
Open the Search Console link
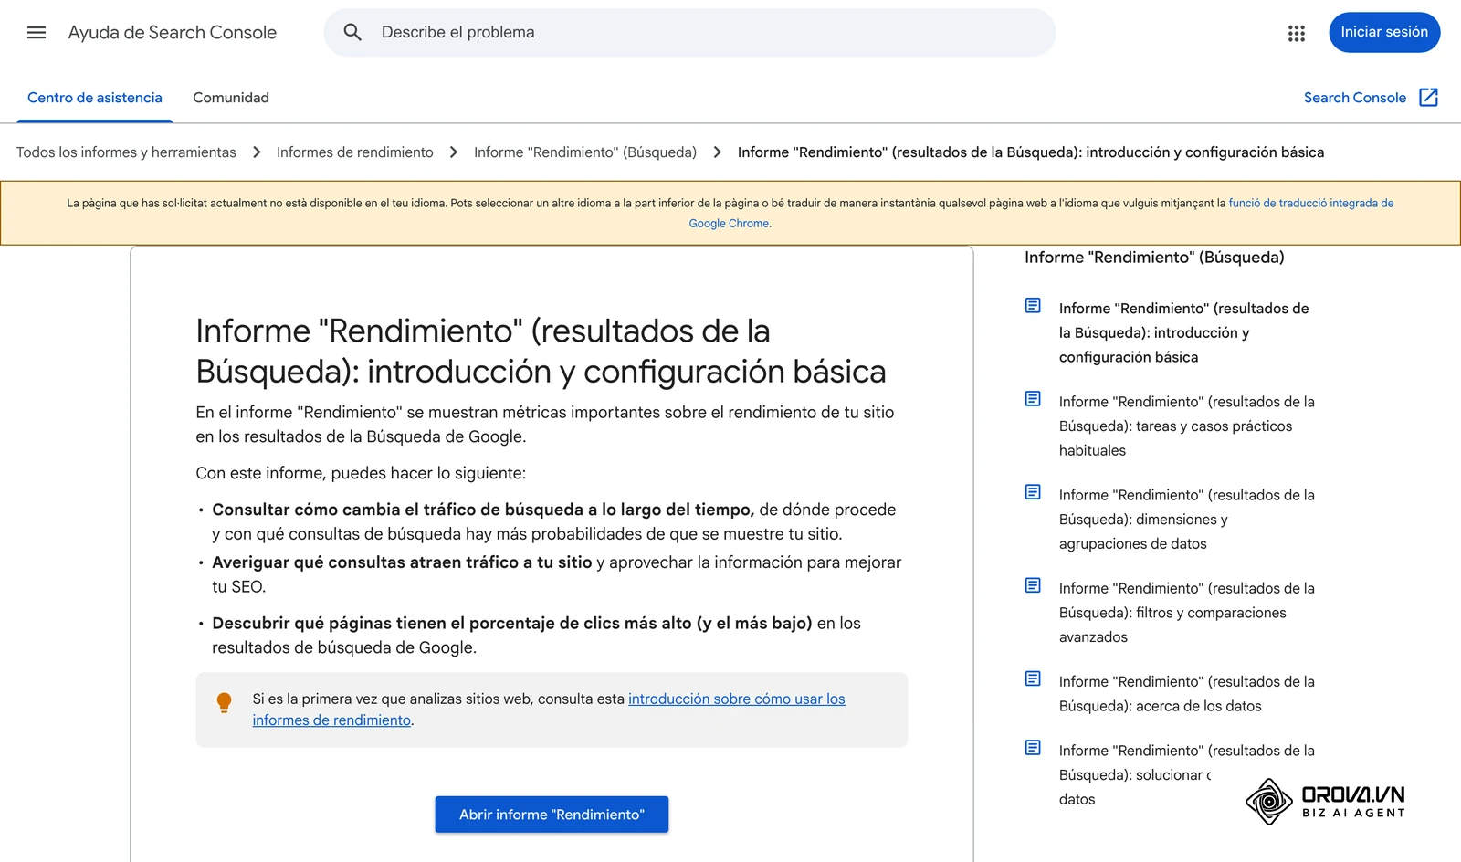click(1354, 98)
